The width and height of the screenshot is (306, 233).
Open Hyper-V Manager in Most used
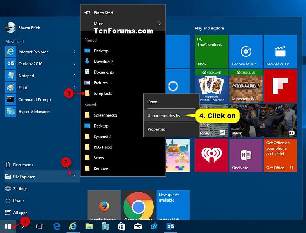point(41,112)
